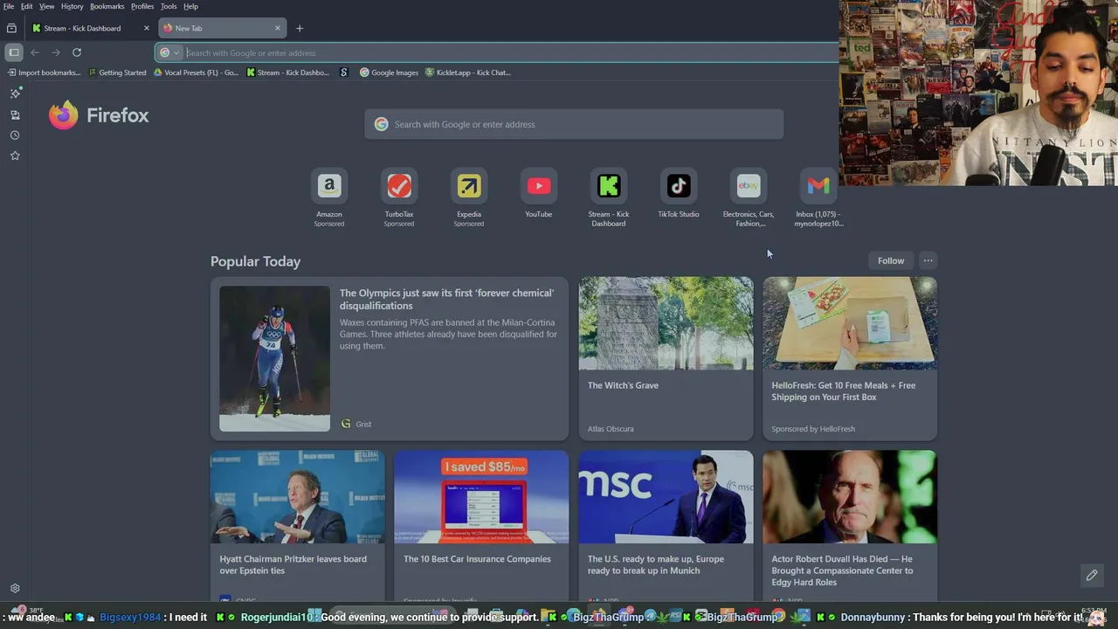Open the File menu
The image size is (1118, 629).
tap(9, 6)
